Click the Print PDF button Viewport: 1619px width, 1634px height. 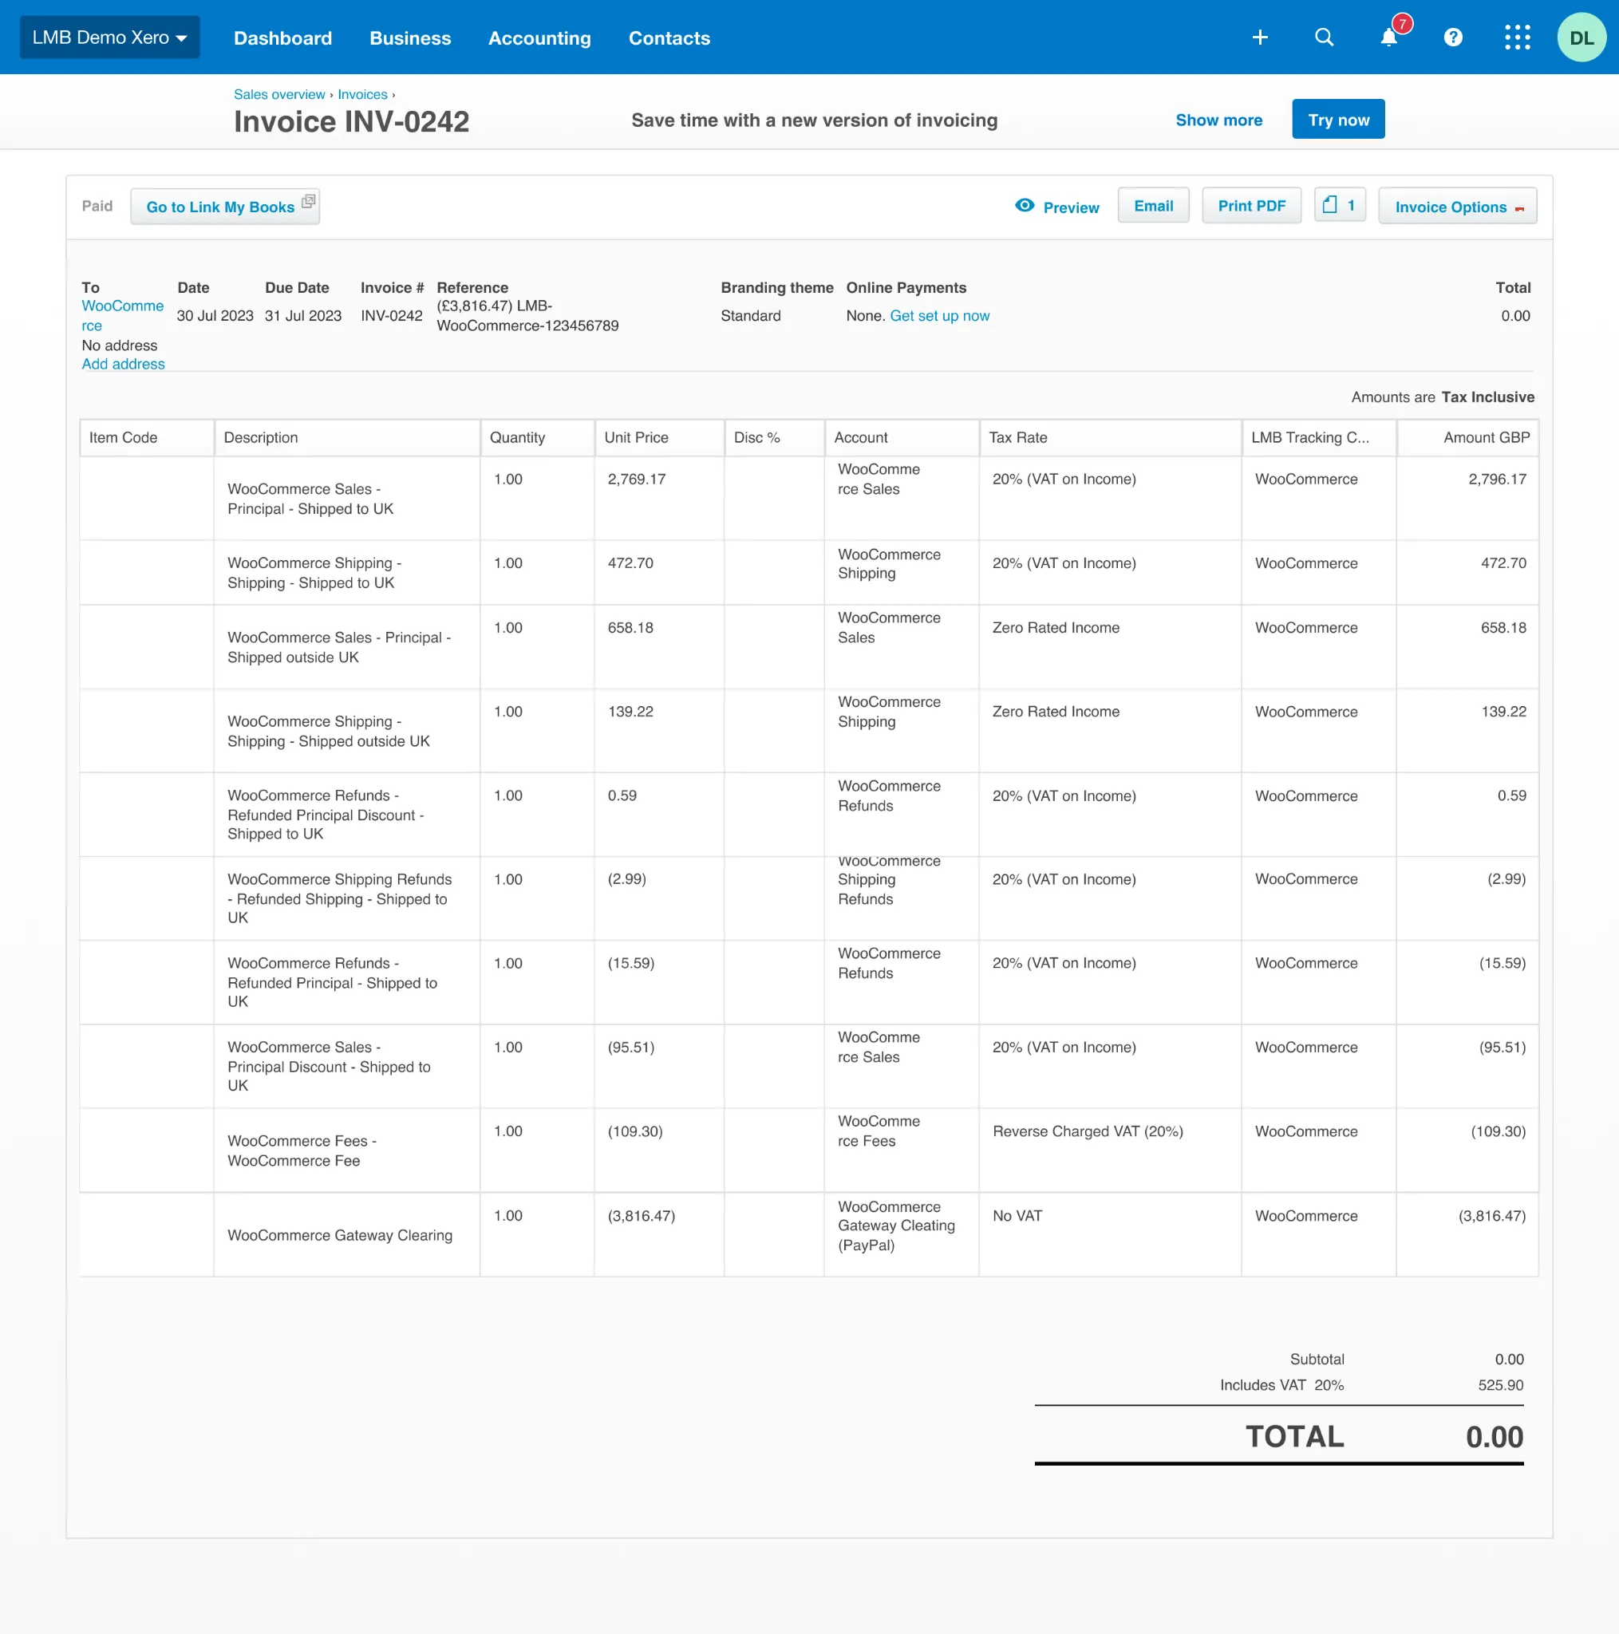[1251, 206]
